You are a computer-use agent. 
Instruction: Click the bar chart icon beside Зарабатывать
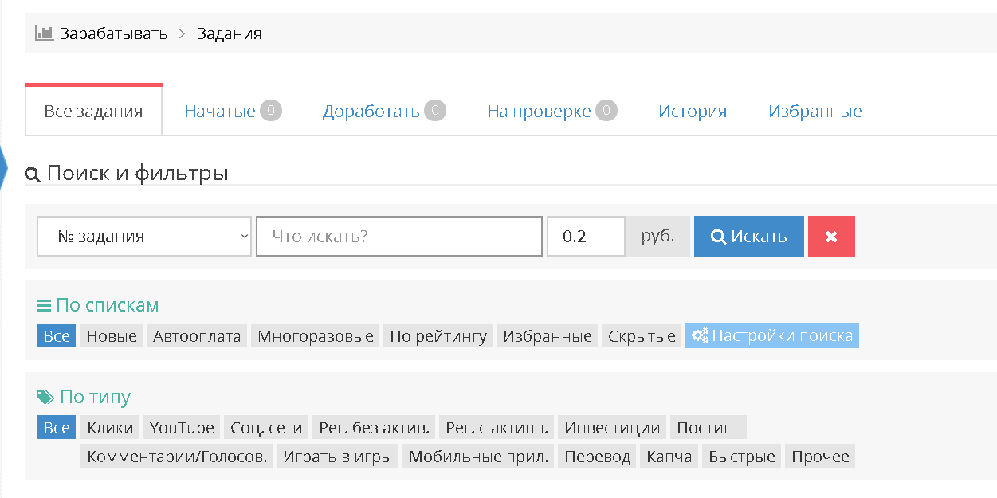[44, 33]
